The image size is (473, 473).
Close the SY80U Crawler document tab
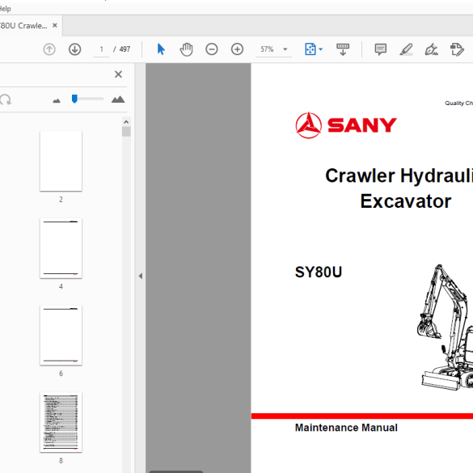click(55, 25)
